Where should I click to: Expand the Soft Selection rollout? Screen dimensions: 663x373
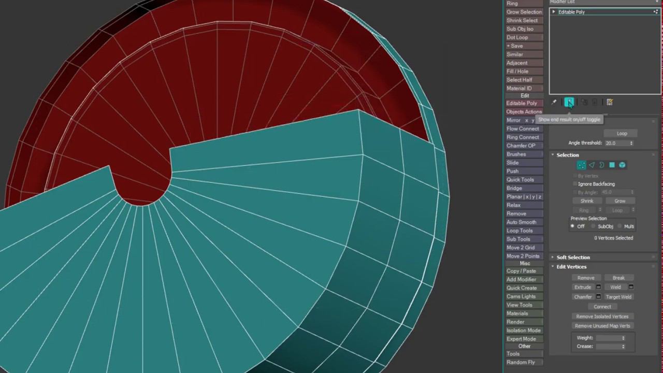point(553,257)
